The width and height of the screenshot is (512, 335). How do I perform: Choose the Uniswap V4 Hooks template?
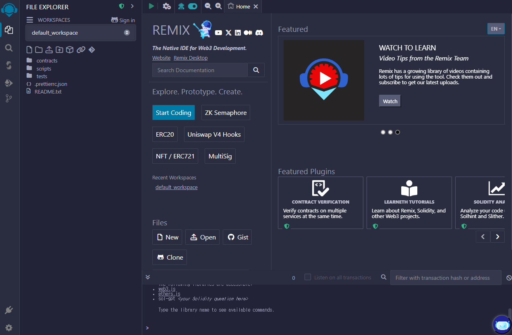214,134
